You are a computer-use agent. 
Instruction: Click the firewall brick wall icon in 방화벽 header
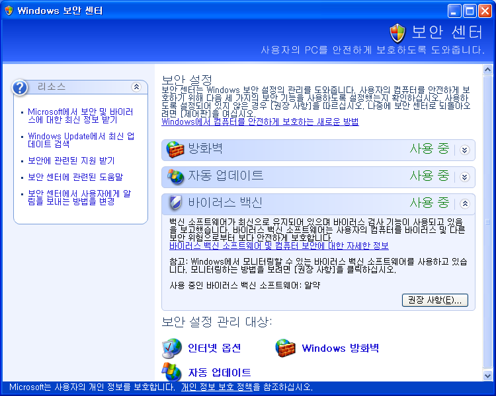pyautogui.click(x=175, y=149)
